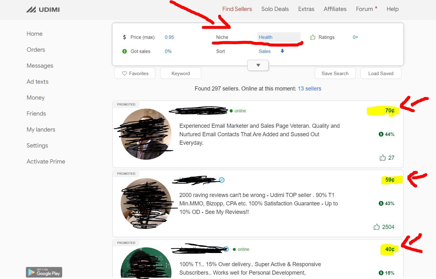Click the sales coin icon beside 43%
Viewport: 436px width, 279px height.
381,204
